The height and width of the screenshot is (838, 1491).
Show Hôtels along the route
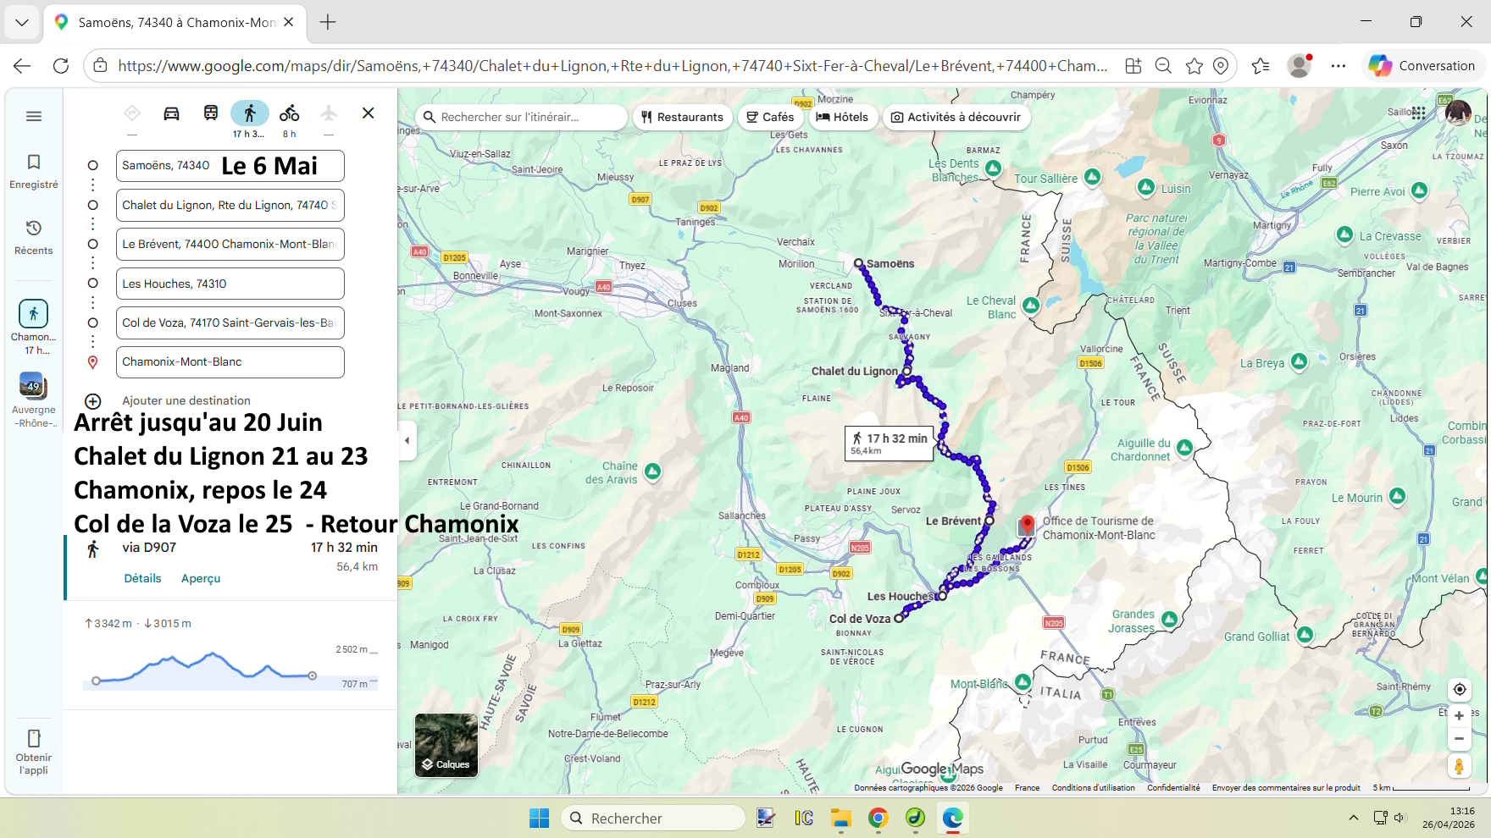[x=842, y=117]
